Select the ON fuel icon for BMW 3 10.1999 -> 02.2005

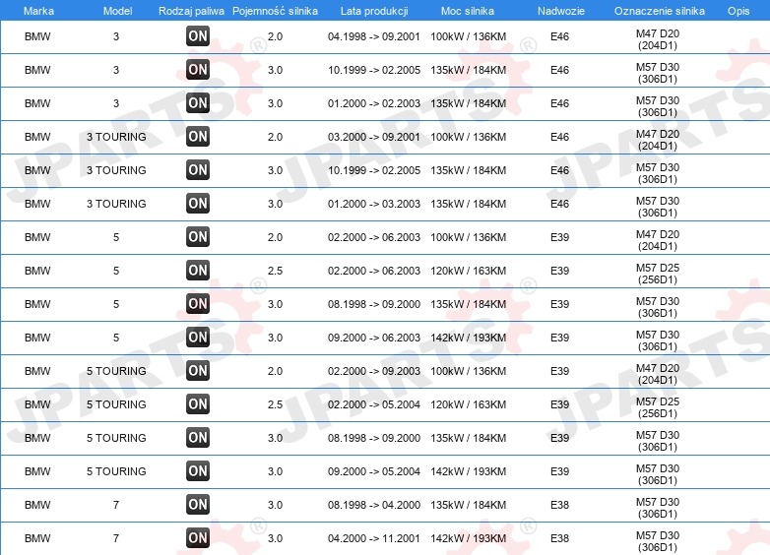point(198,70)
